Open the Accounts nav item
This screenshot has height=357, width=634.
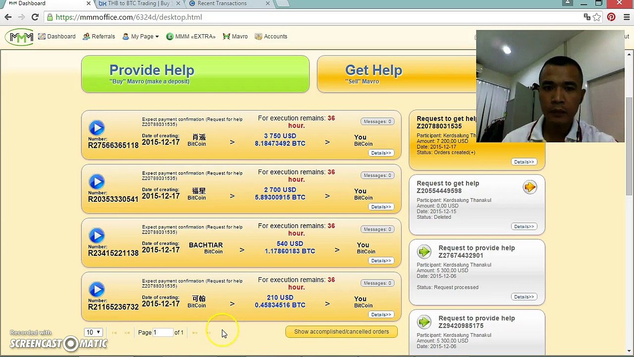tap(271, 36)
